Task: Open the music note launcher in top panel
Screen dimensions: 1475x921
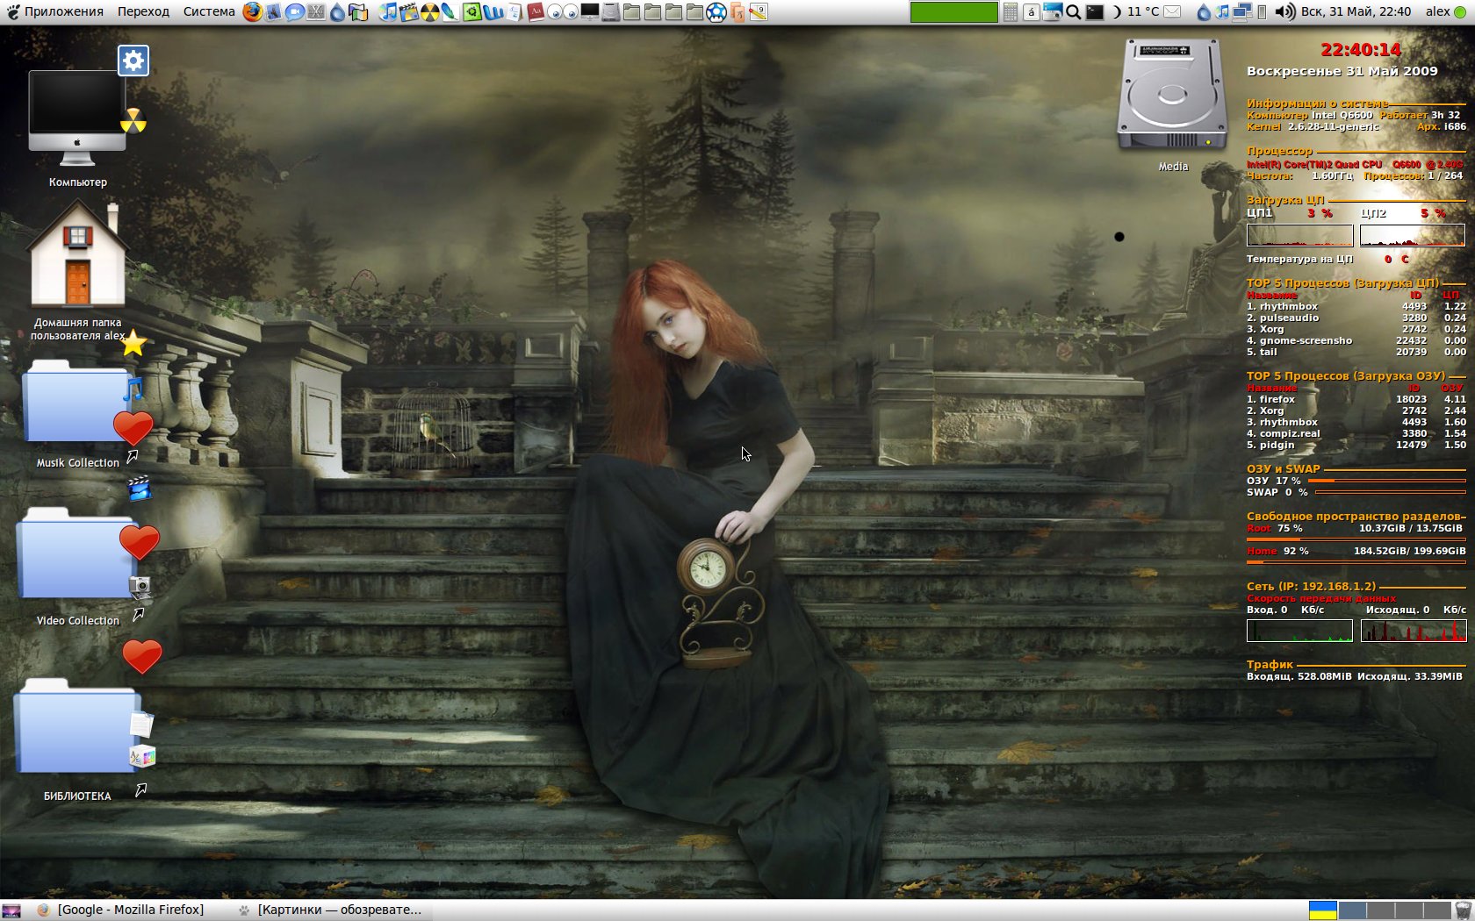Action: click(388, 12)
